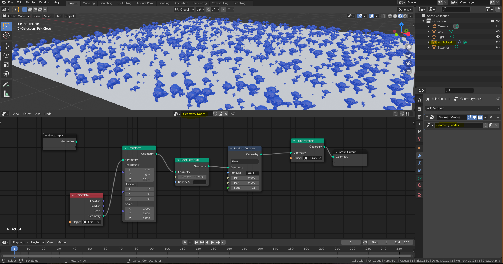Open Render properties tab icon

tap(419, 109)
